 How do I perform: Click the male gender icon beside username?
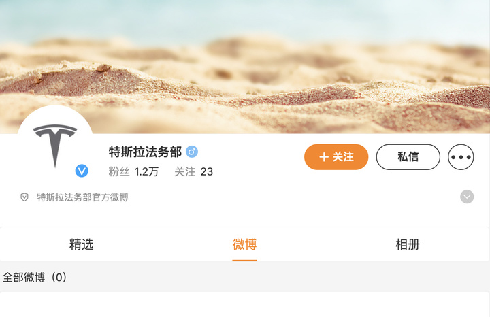[x=192, y=152]
